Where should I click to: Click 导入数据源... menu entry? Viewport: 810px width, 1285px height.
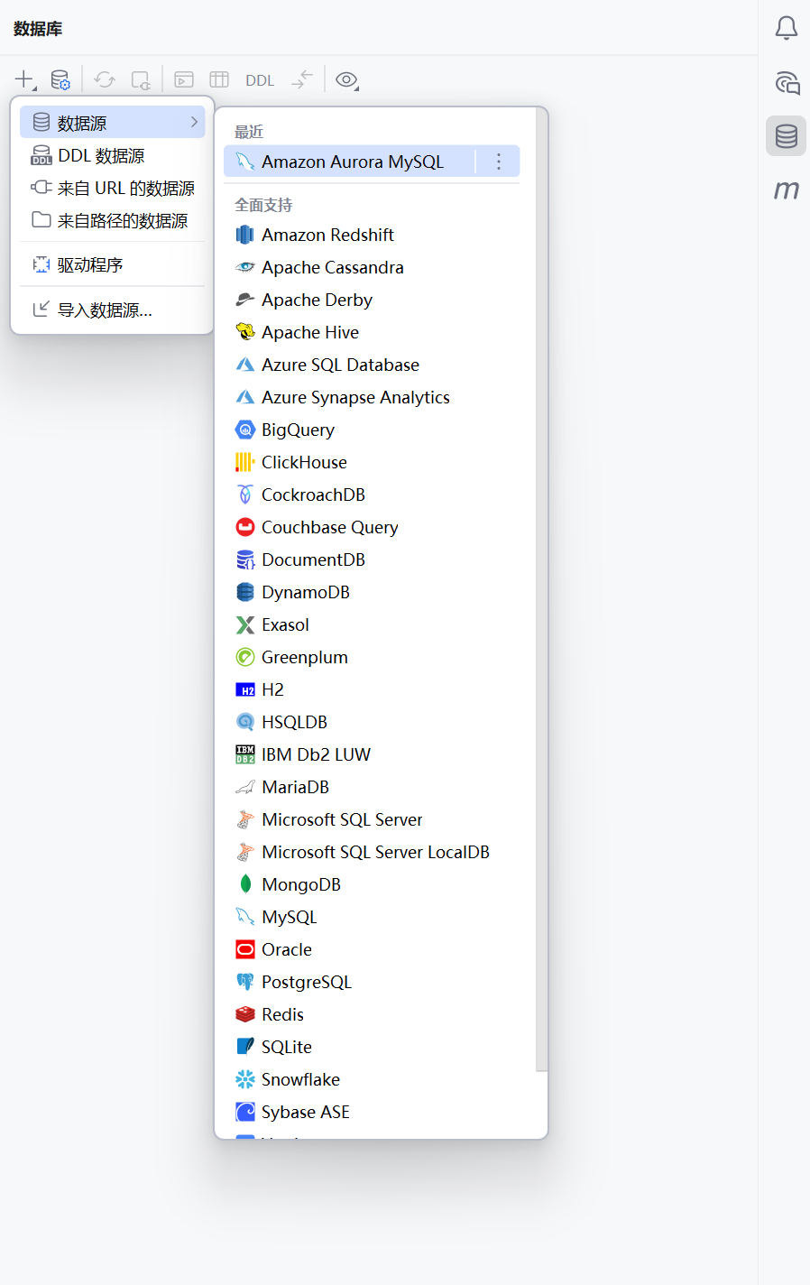pos(113,310)
